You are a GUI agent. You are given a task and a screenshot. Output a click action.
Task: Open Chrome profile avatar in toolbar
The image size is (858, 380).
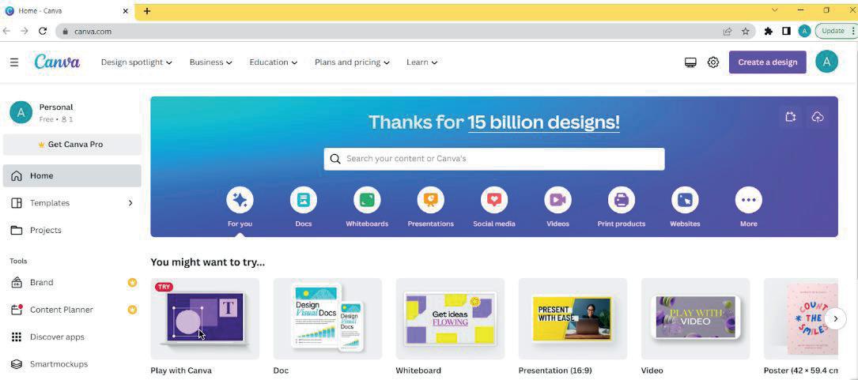click(x=804, y=31)
